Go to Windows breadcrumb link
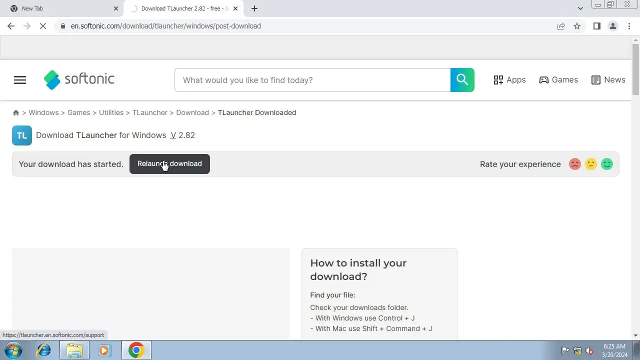640x360 pixels. (43, 112)
